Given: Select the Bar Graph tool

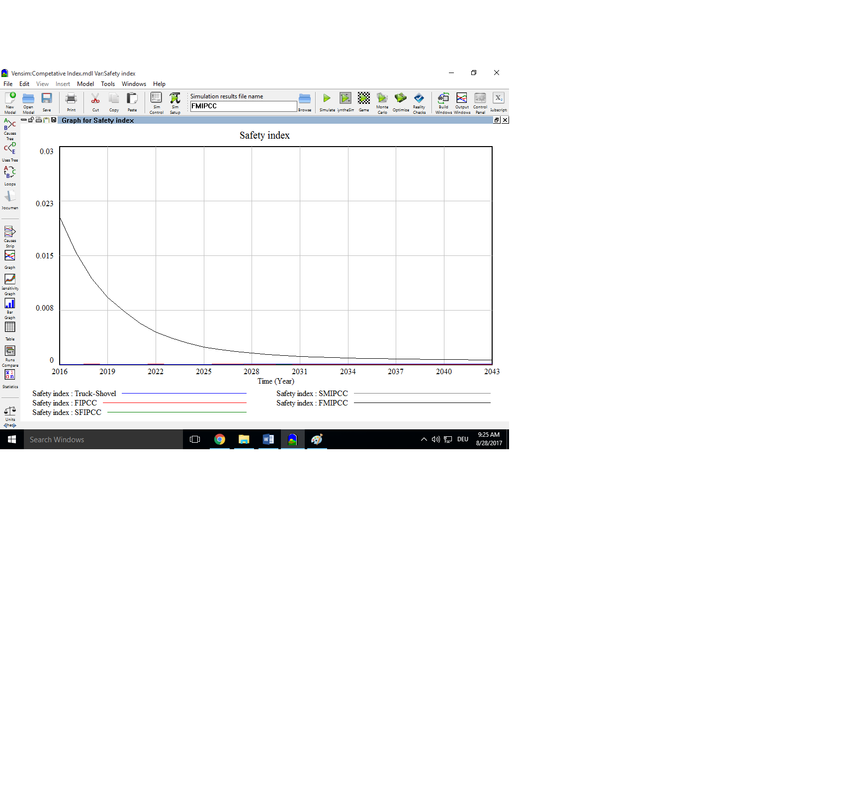Looking at the screenshot, I should [x=10, y=308].
